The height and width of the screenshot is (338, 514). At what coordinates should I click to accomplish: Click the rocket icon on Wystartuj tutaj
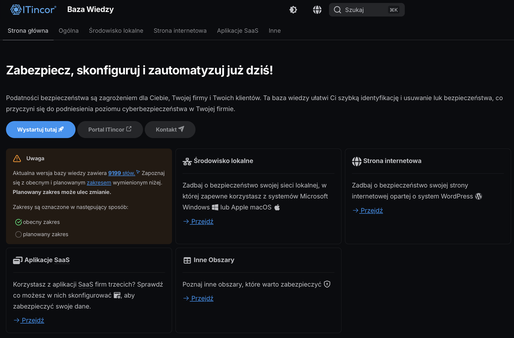click(x=61, y=129)
